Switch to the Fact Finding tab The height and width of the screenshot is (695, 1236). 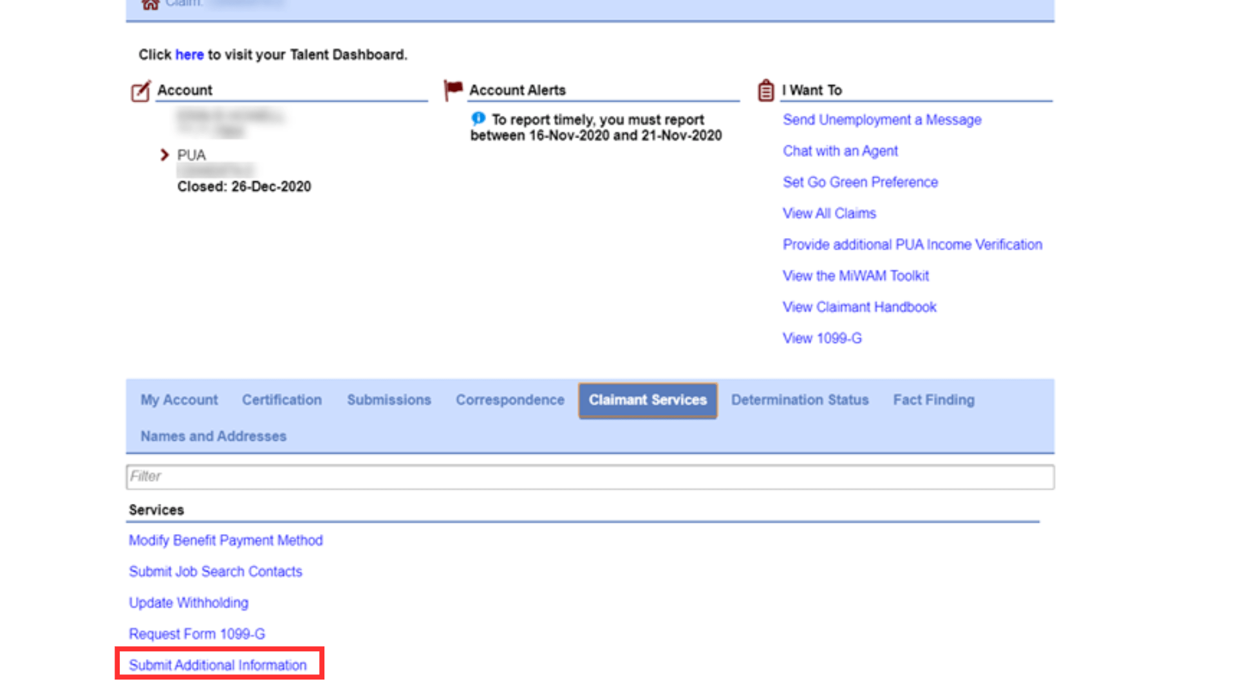[933, 400]
